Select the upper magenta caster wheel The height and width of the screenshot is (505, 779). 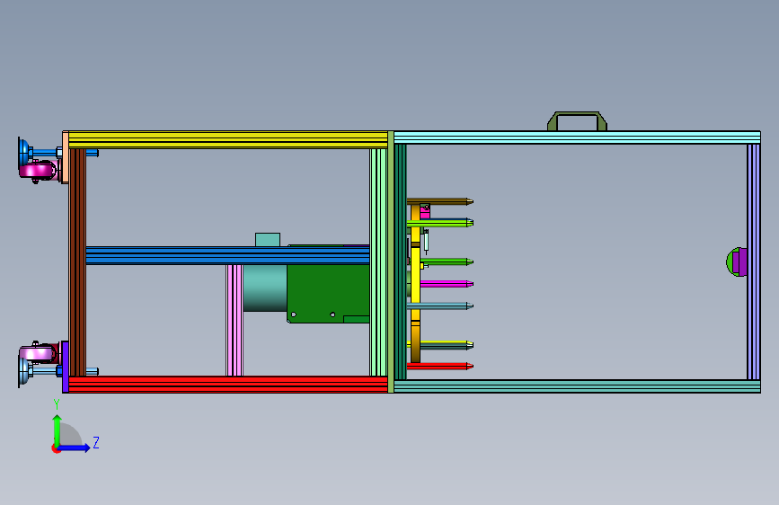(38, 170)
